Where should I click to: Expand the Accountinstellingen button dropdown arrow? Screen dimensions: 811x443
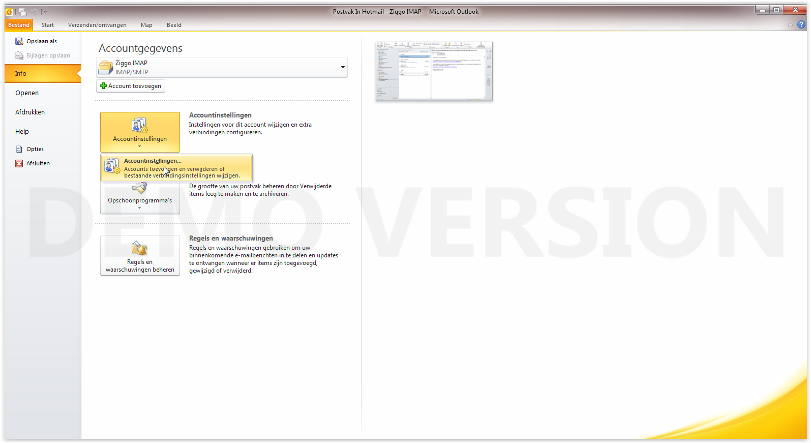140,146
